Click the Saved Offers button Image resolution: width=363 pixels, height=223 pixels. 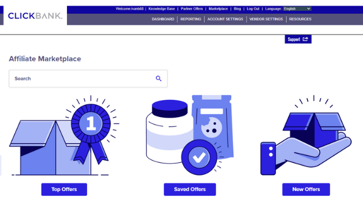[190, 190]
